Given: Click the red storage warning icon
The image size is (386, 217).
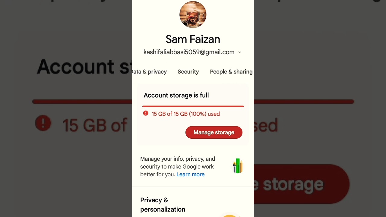Looking at the screenshot, I should [x=146, y=113].
